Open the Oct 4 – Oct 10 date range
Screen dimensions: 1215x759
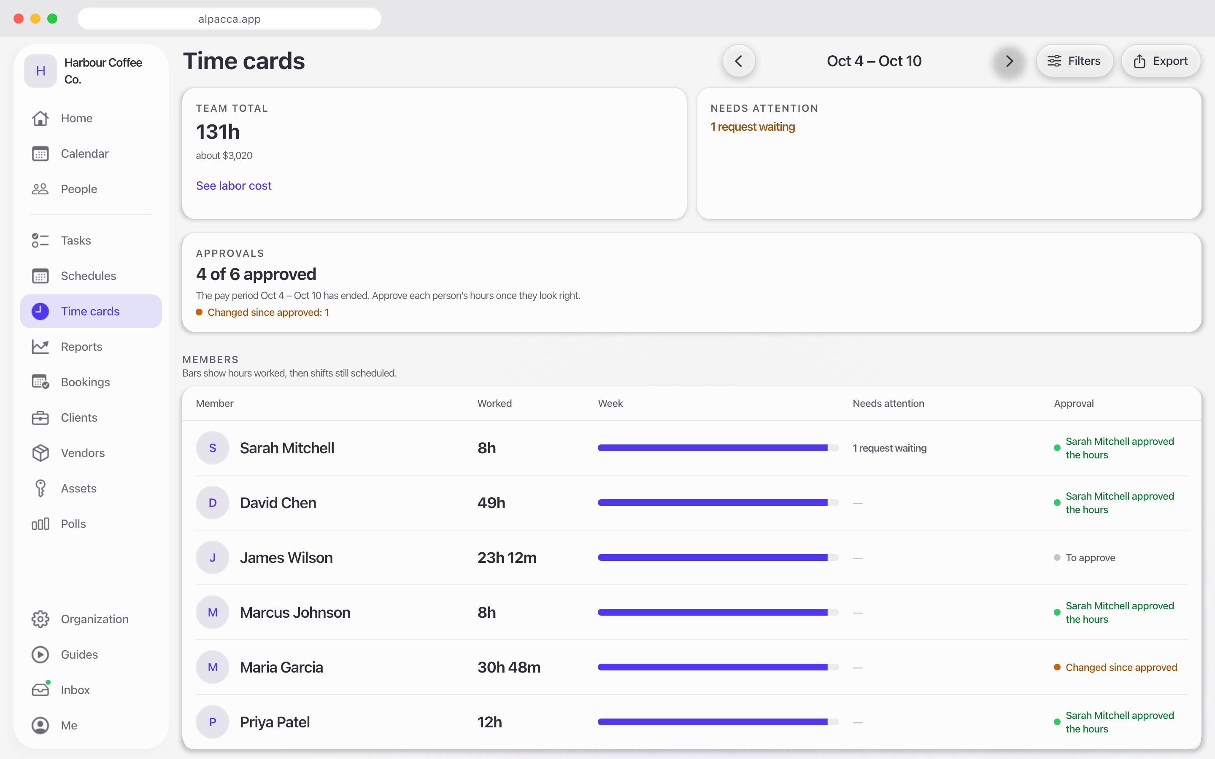point(874,61)
